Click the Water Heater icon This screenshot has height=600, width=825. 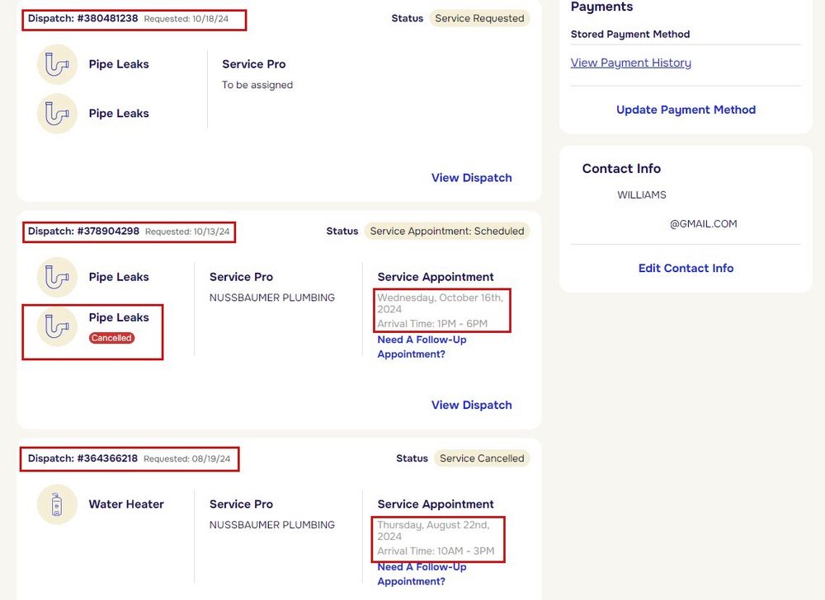coord(57,504)
